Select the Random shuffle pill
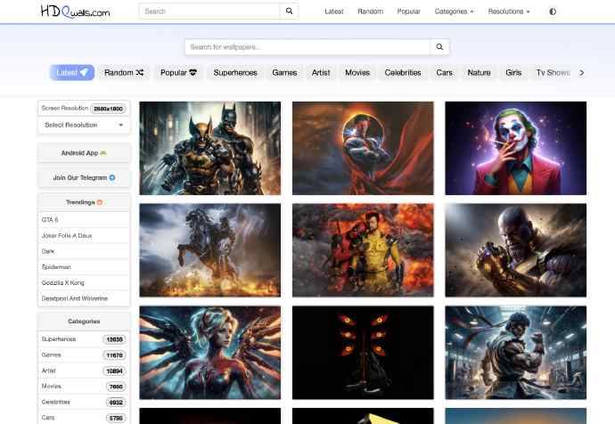 (124, 72)
